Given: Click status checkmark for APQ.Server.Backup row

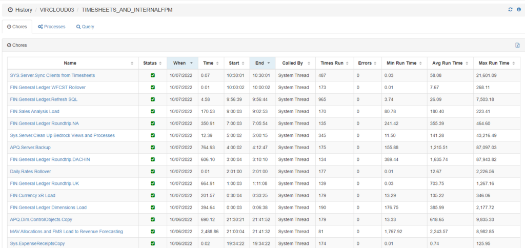Looking at the screenshot, I should (x=153, y=148).
